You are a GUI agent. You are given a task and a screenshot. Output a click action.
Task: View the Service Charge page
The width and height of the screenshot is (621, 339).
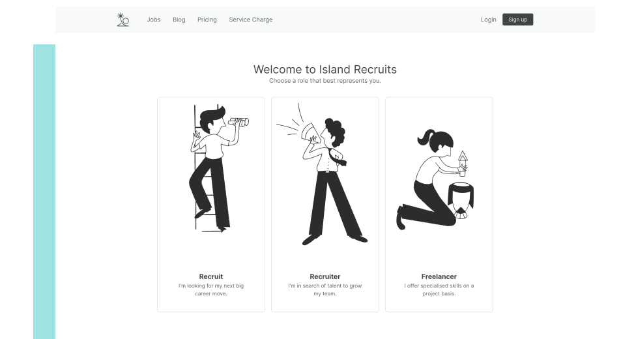pyautogui.click(x=251, y=20)
